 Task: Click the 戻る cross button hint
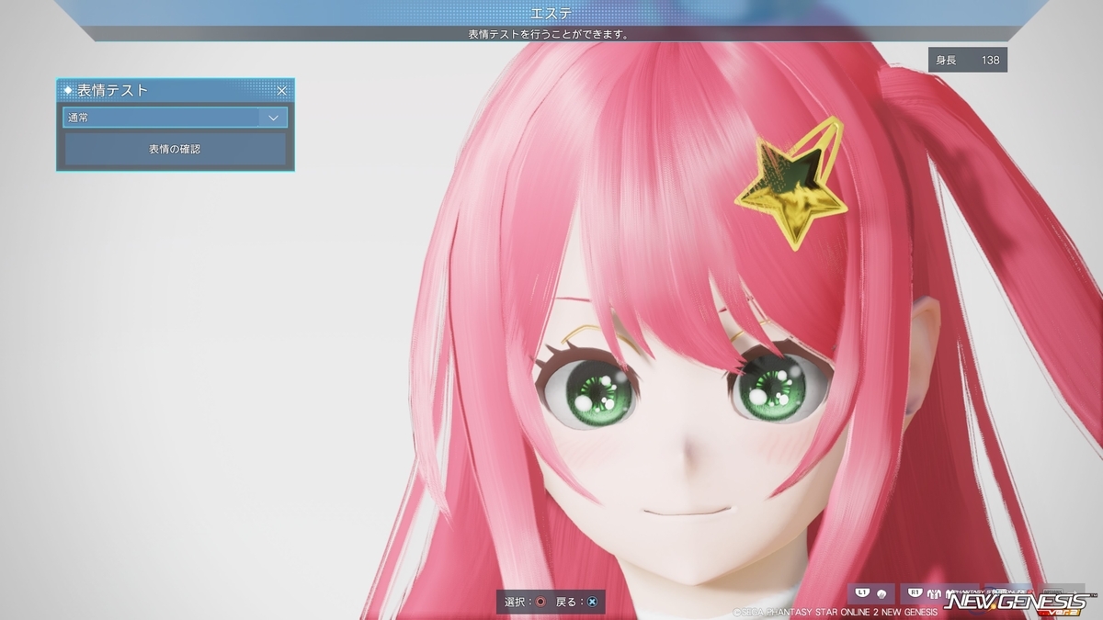[577, 602]
